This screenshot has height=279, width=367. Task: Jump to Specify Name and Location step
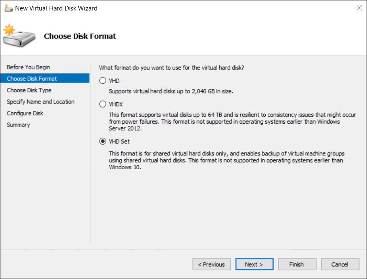[x=41, y=102]
